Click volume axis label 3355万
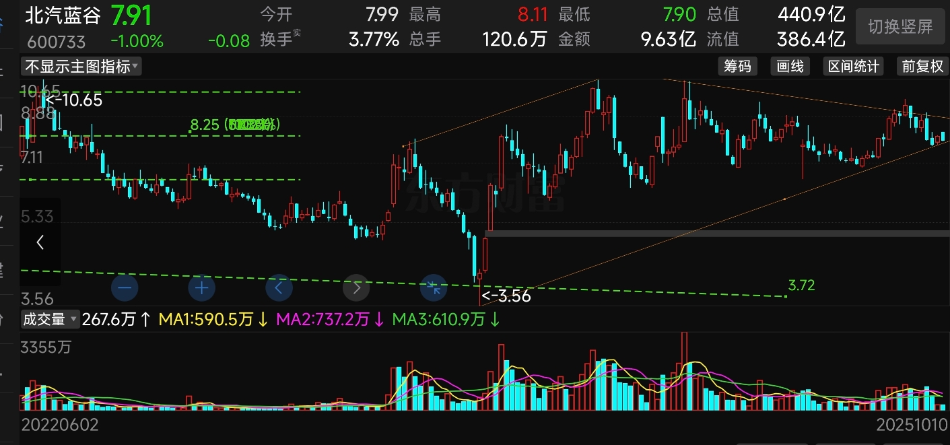 (x=46, y=348)
